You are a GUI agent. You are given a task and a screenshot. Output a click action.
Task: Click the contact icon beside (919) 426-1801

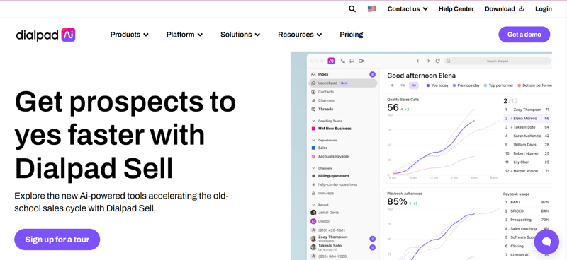point(313,230)
